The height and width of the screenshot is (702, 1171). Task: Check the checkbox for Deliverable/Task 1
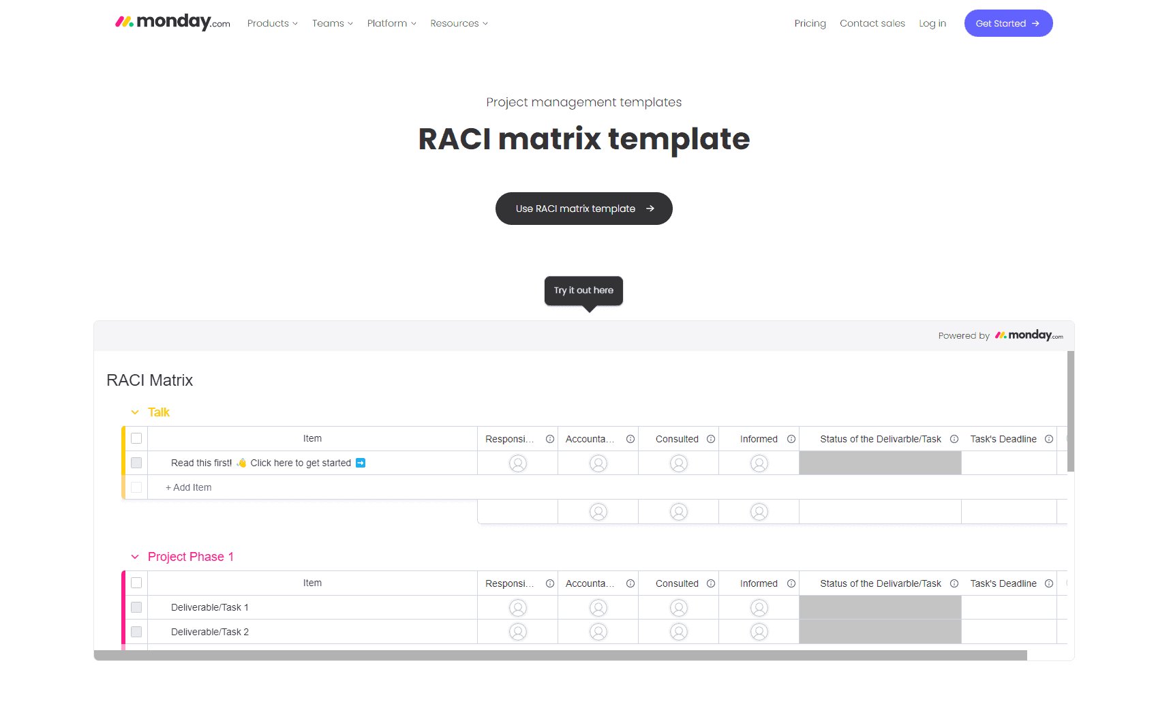[136, 607]
